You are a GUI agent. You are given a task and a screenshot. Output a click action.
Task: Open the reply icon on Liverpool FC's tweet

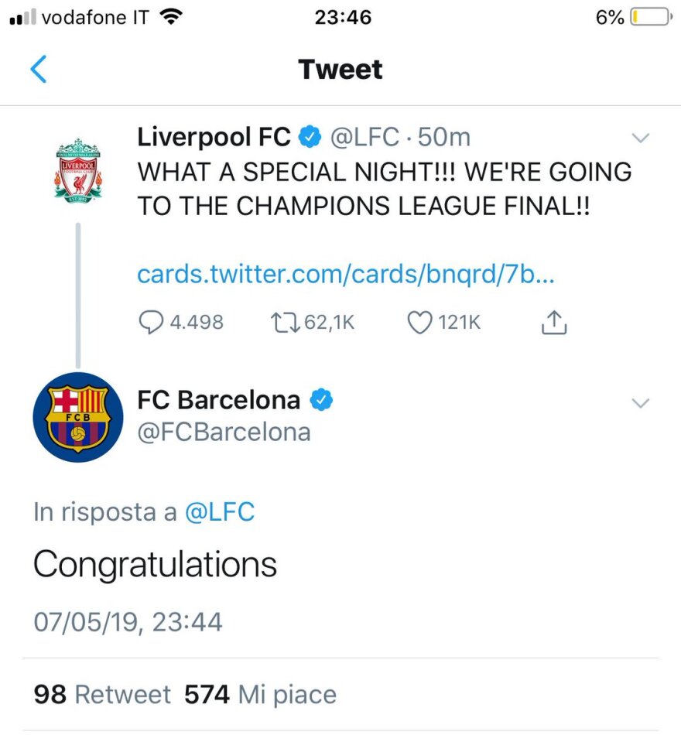click(151, 323)
